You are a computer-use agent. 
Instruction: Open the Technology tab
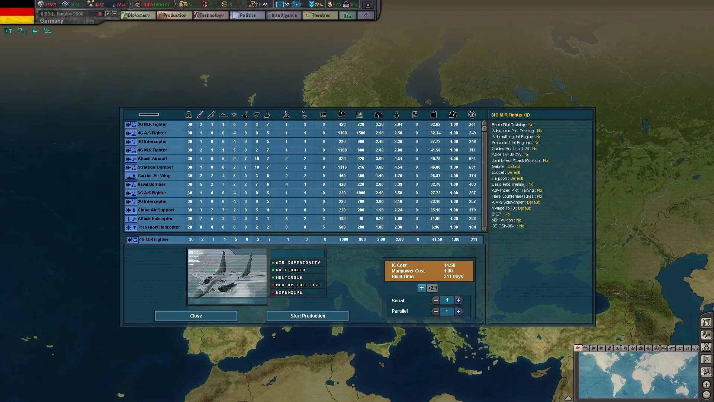click(211, 15)
